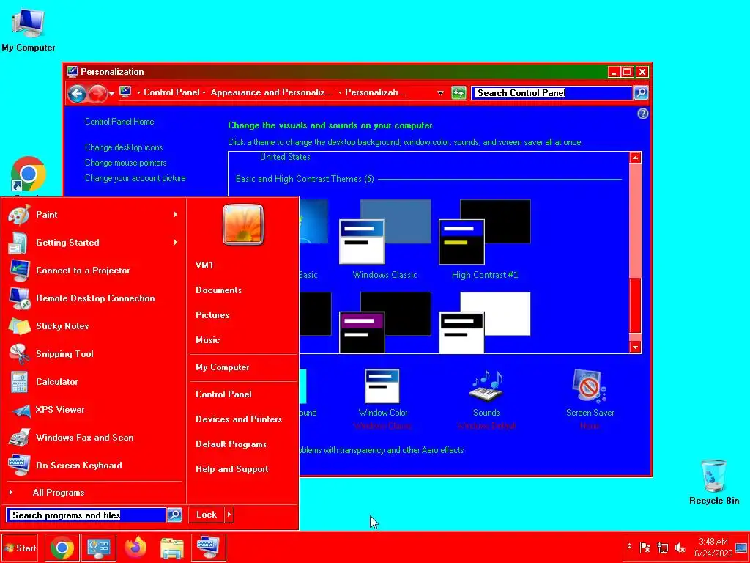Viewport: 750px width, 563px height.
Task: Open My Computer from Start menu
Action: coord(223,367)
